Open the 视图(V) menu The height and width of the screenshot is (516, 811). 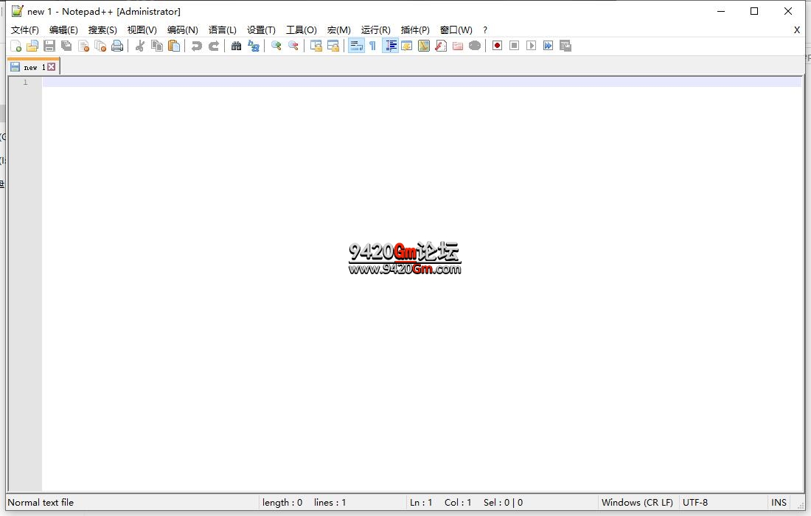(x=142, y=30)
